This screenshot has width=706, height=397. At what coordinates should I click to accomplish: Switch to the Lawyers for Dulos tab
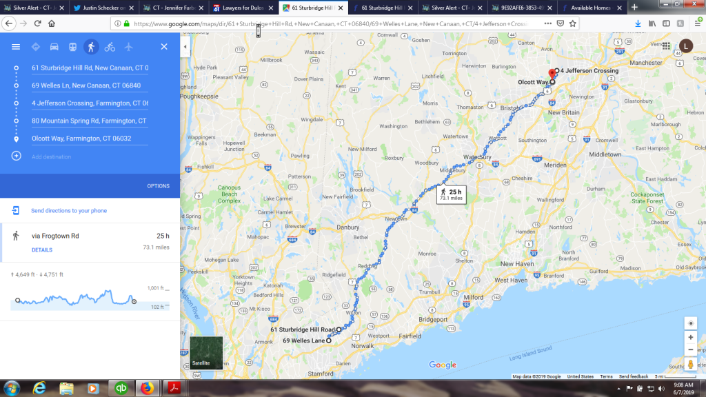coord(243,8)
